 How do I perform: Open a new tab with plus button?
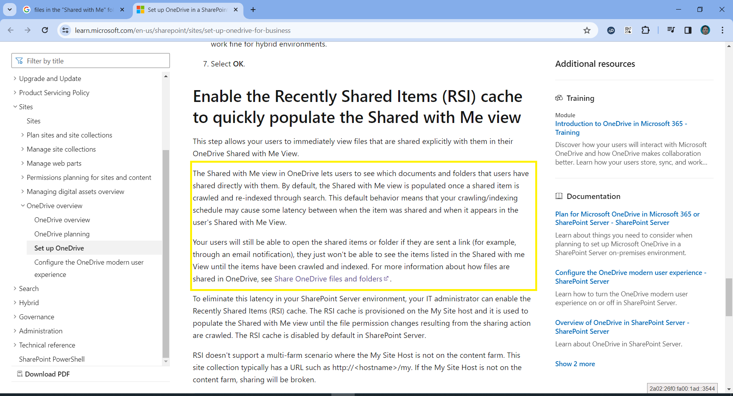pos(253,10)
